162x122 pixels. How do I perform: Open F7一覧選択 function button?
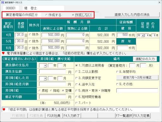(x=124, y=116)
